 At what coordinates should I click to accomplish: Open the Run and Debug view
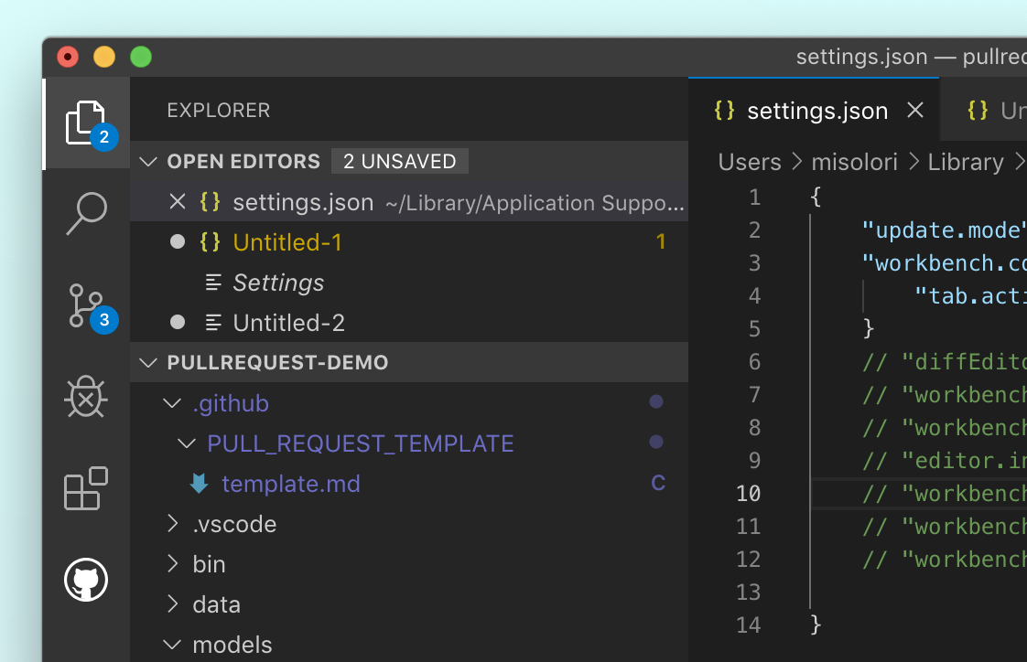click(x=86, y=397)
